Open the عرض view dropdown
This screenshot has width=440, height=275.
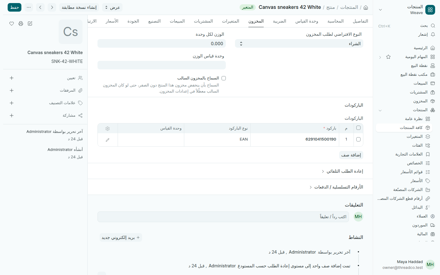(x=112, y=7)
